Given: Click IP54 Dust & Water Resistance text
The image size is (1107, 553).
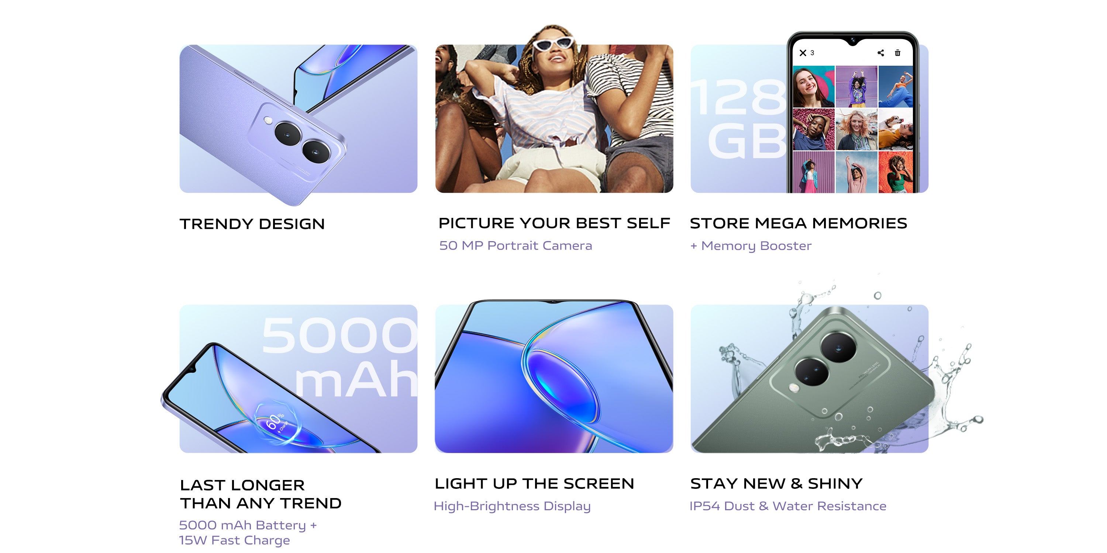Looking at the screenshot, I should (x=788, y=506).
